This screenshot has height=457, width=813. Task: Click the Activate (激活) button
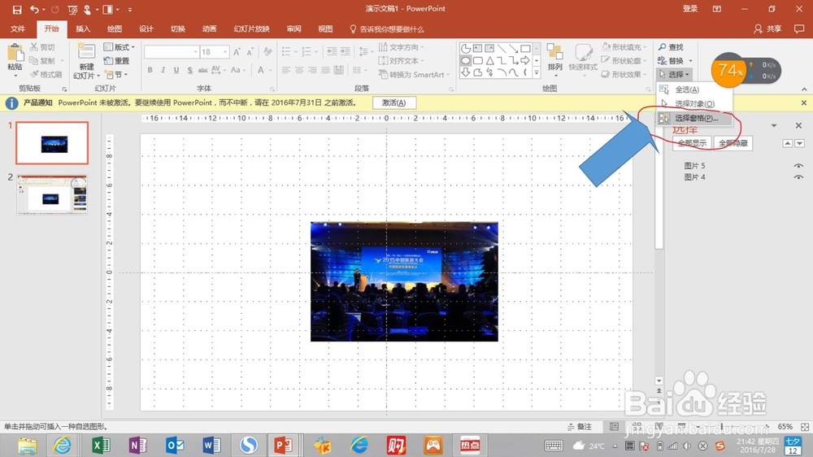[394, 102]
